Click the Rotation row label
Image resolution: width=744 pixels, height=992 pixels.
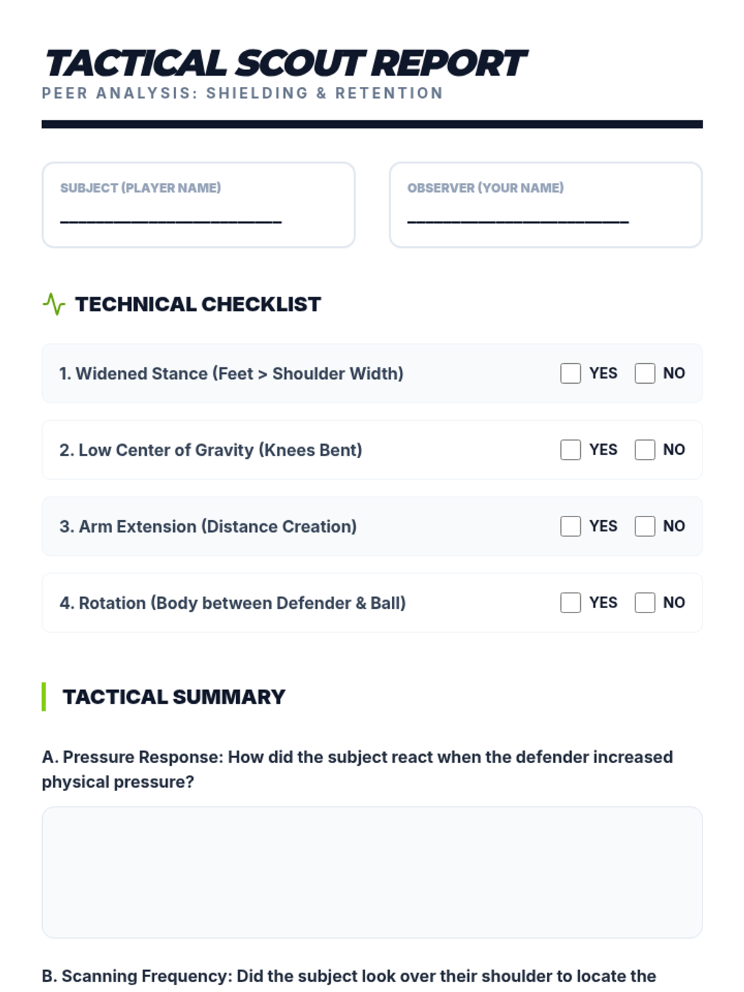(232, 603)
